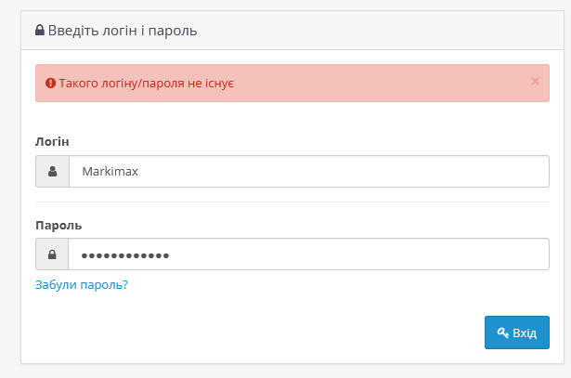Dismiss the login error alert
The width and height of the screenshot is (571, 378).
pyautogui.click(x=535, y=81)
